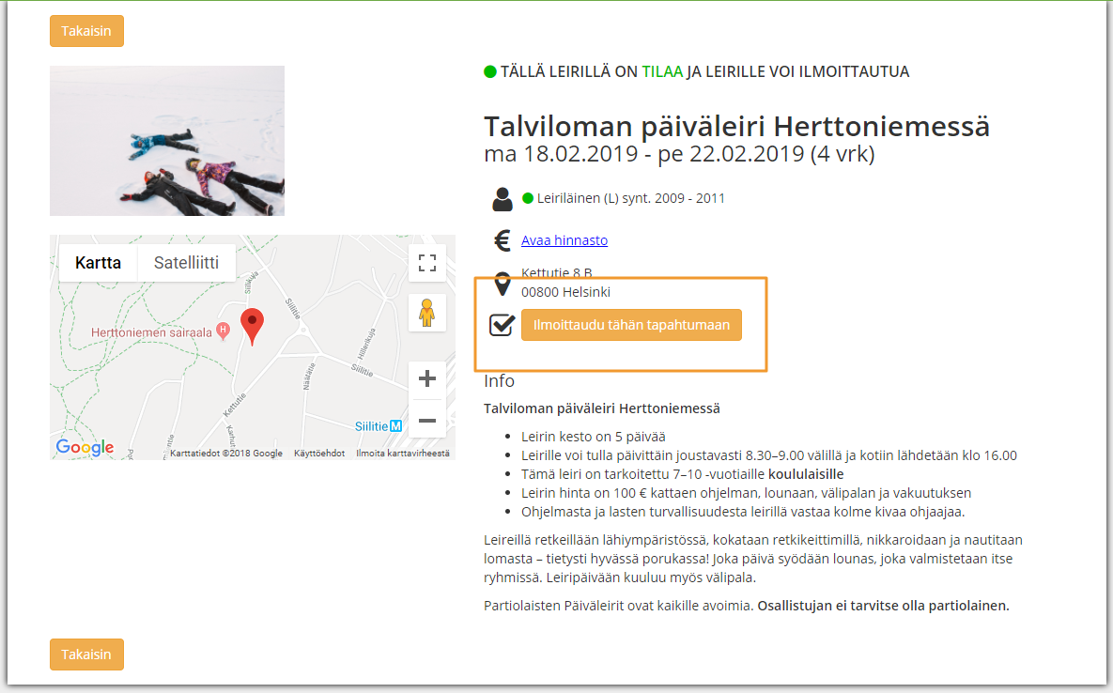Open the Käyttöehdot map terms link
Image resolution: width=1113 pixels, height=693 pixels.
[319, 454]
